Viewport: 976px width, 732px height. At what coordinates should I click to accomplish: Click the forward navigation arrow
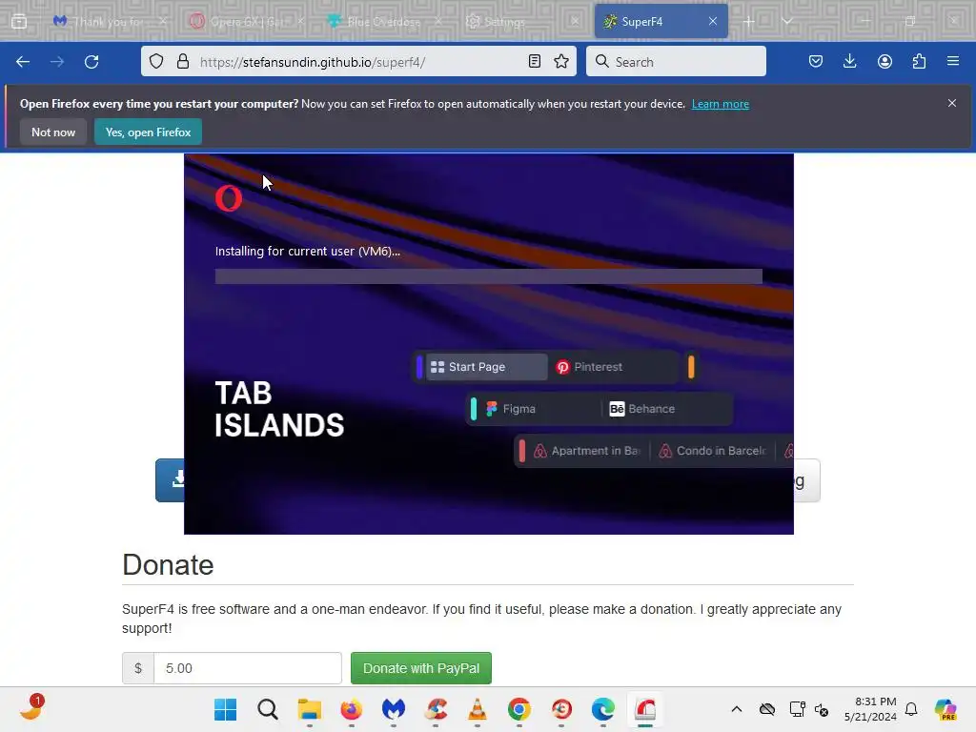pyautogui.click(x=57, y=62)
